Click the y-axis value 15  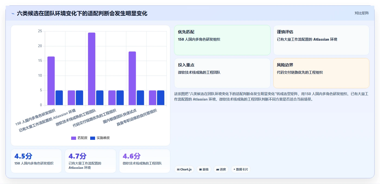40,61
